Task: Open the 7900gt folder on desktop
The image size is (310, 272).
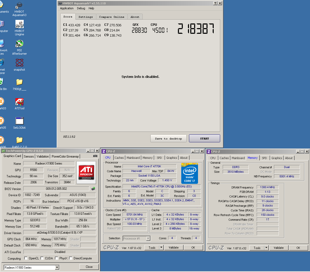Action: pyautogui.click(x=19, y=84)
